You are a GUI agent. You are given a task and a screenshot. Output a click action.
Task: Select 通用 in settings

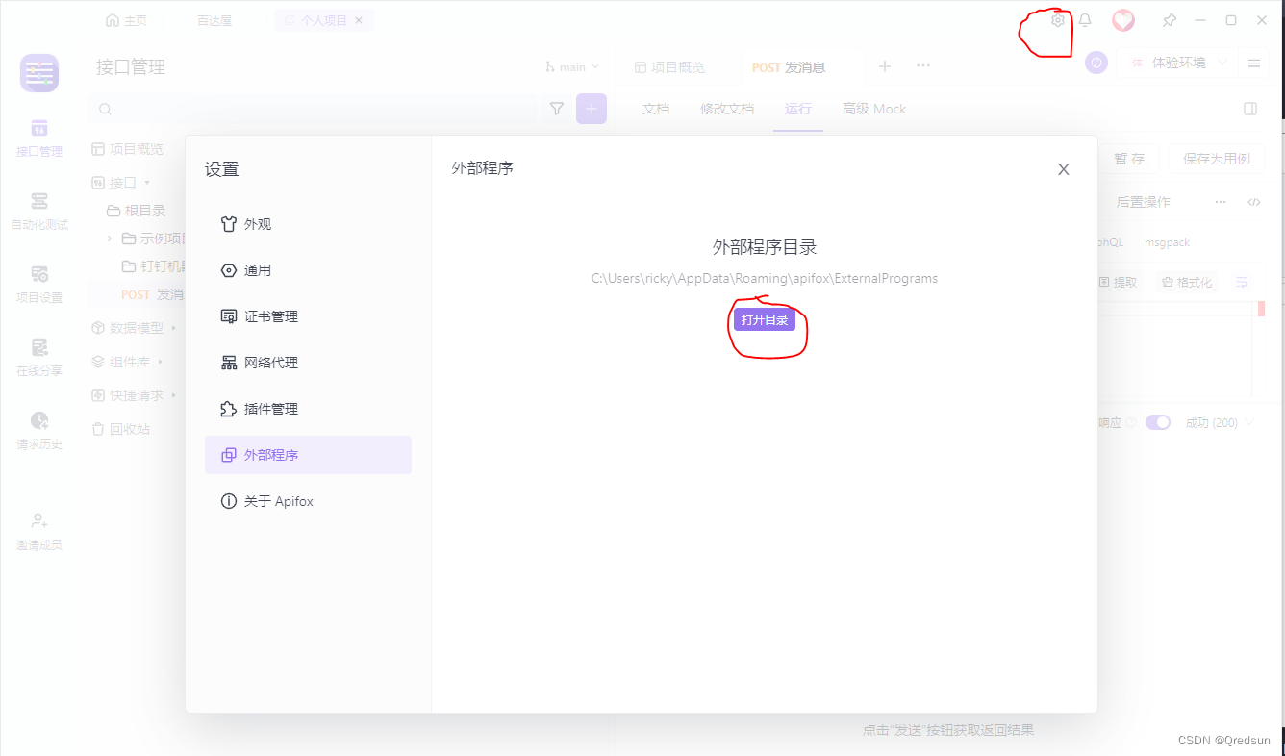(x=308, y=270)
